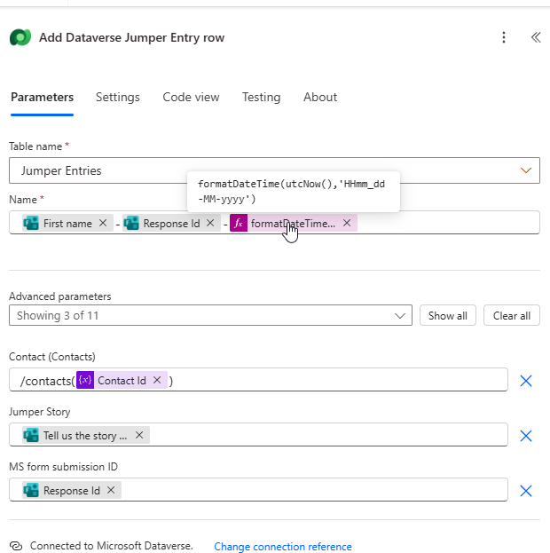The height and width of the screenshot is (553, 550).
Task: Open the three-dot more options menu
Action: pos(504,37)
